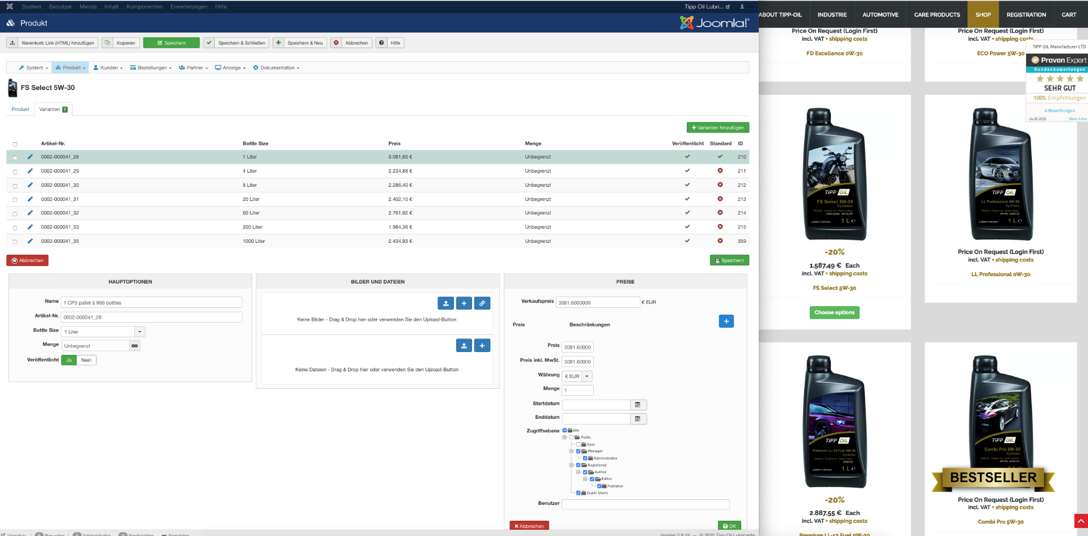1088x536 pixels.
Task: Click the green OK button in Preise
Action: pyautogui.click(x=729, y=526)
